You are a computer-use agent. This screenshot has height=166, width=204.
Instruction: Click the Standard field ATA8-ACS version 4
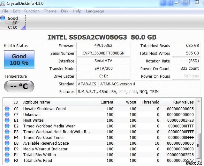point(138,84)
